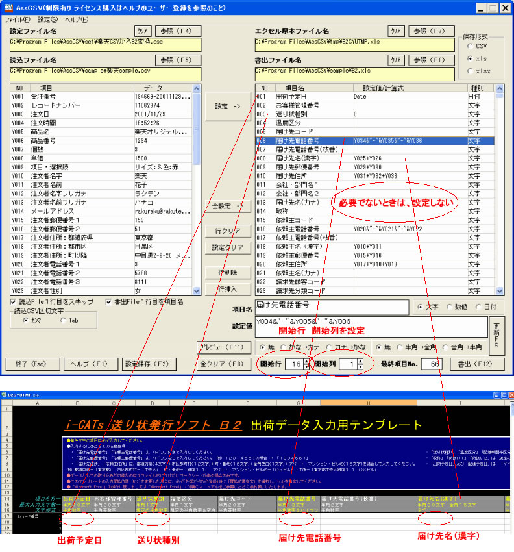Open the ヘルプ(H) menu
The height and width of the screenshot is (552, 514).
pyautogui.click(x=77, y=20)
